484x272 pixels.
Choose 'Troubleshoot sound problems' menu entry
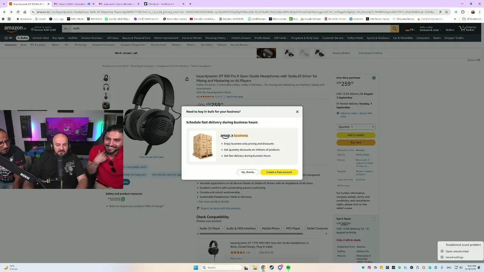click(x=460, y=245)
